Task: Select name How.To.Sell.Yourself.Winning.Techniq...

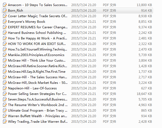Action: click(x=37, y=49)
